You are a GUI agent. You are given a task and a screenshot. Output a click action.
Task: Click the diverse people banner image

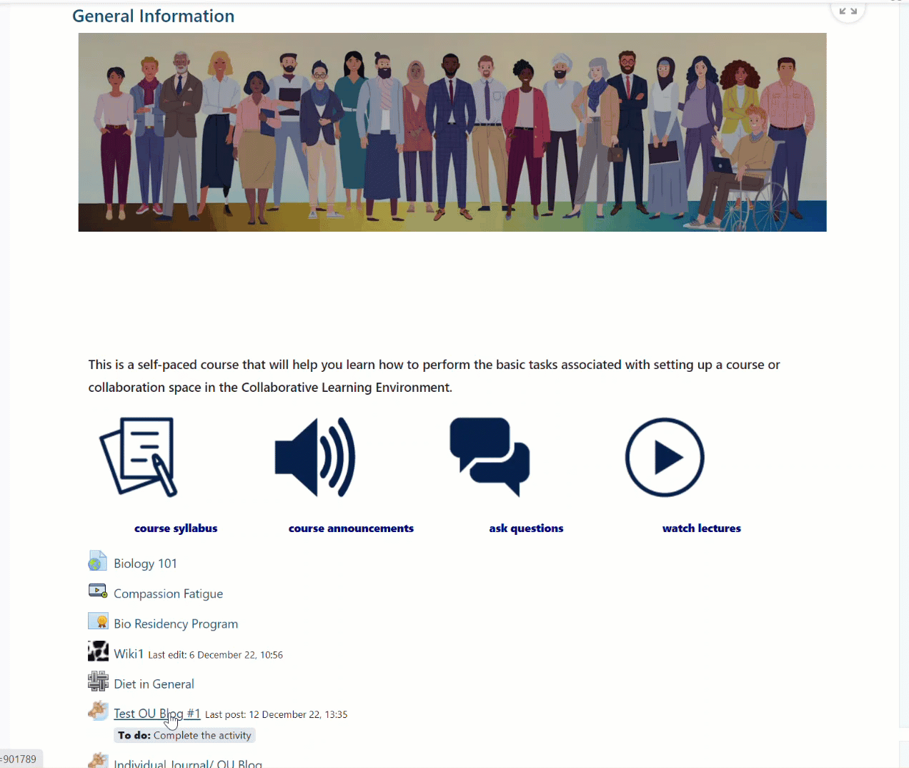pos(452,132)
